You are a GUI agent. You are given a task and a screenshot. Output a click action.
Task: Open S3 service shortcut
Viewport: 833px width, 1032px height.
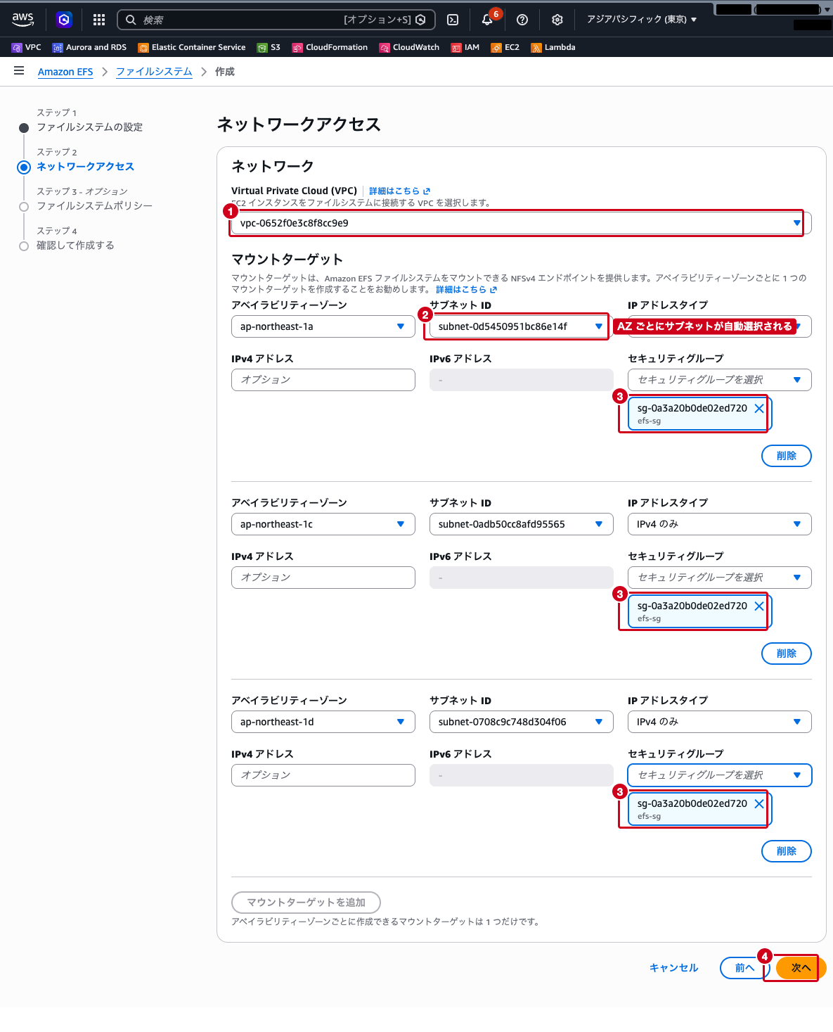269,47
